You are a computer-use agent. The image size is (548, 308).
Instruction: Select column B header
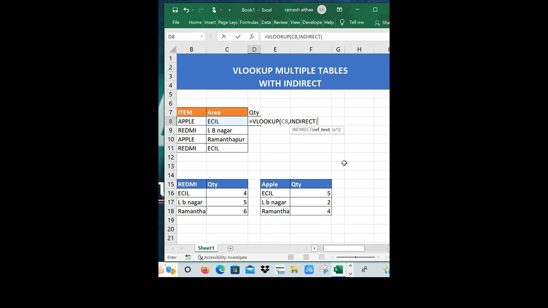click(191, 50)
